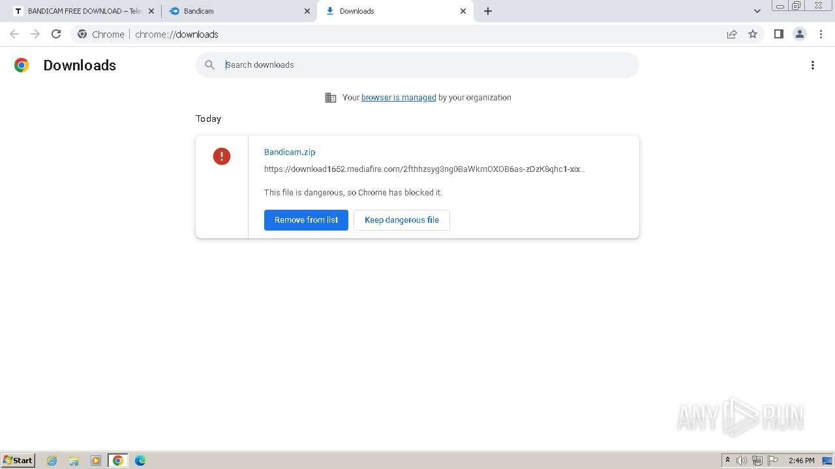The image size is (835, 469).
Task: Open Chrome's three-dot main menu
Action: [821, 34]
